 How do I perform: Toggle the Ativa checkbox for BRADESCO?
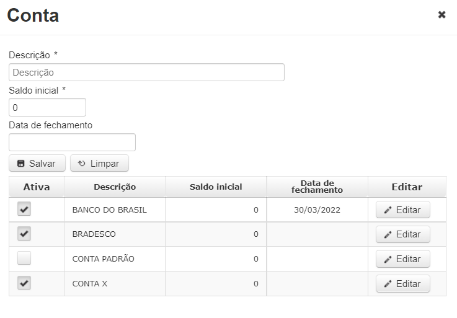(24, 234)
